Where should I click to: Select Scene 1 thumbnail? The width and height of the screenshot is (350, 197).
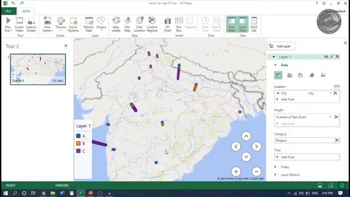point(38,69)
